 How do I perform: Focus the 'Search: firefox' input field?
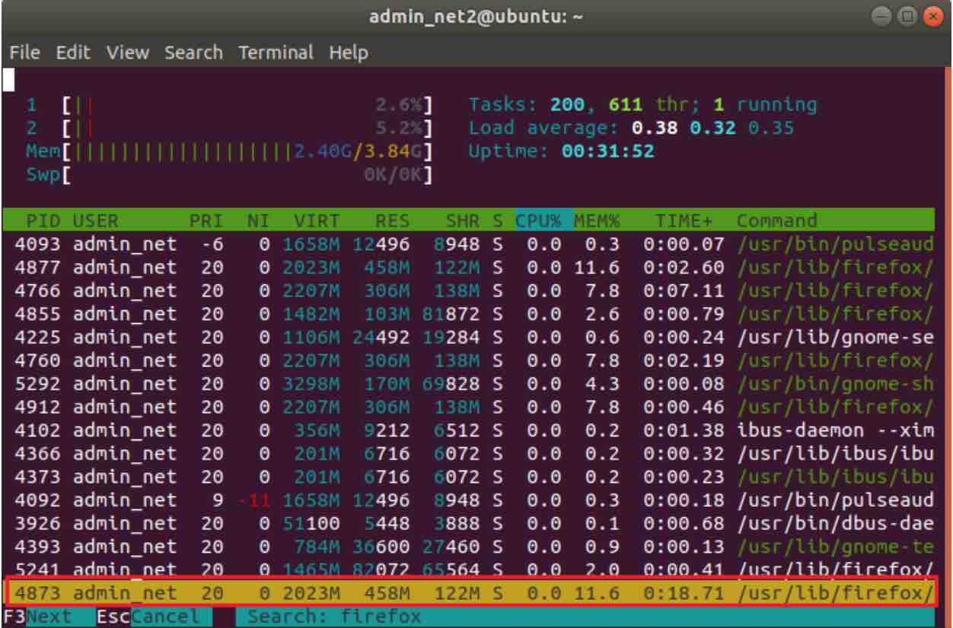click(335, 617)
